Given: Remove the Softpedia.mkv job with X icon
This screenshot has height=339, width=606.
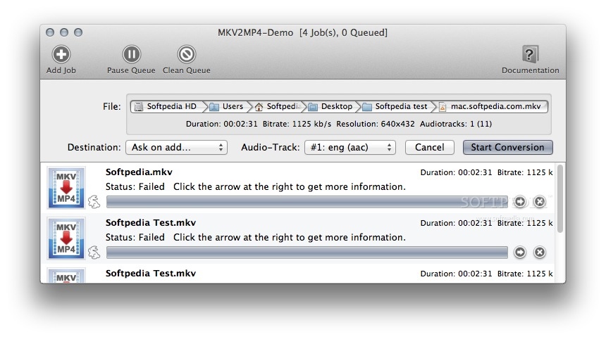Looking at the screenshot, I should click(540, 201).
